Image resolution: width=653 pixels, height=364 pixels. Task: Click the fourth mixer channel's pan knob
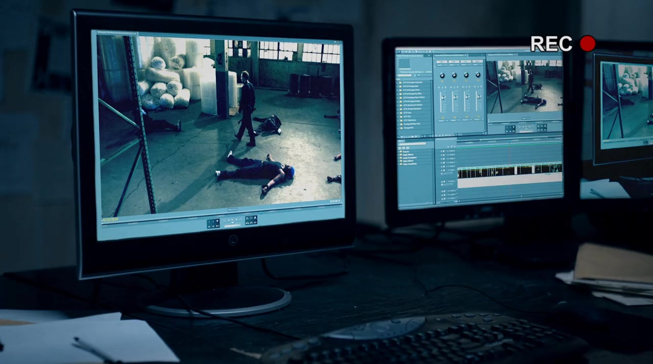click(x=478, y=75)
